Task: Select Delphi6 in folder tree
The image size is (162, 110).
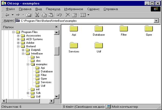Action: coord(36,50)
